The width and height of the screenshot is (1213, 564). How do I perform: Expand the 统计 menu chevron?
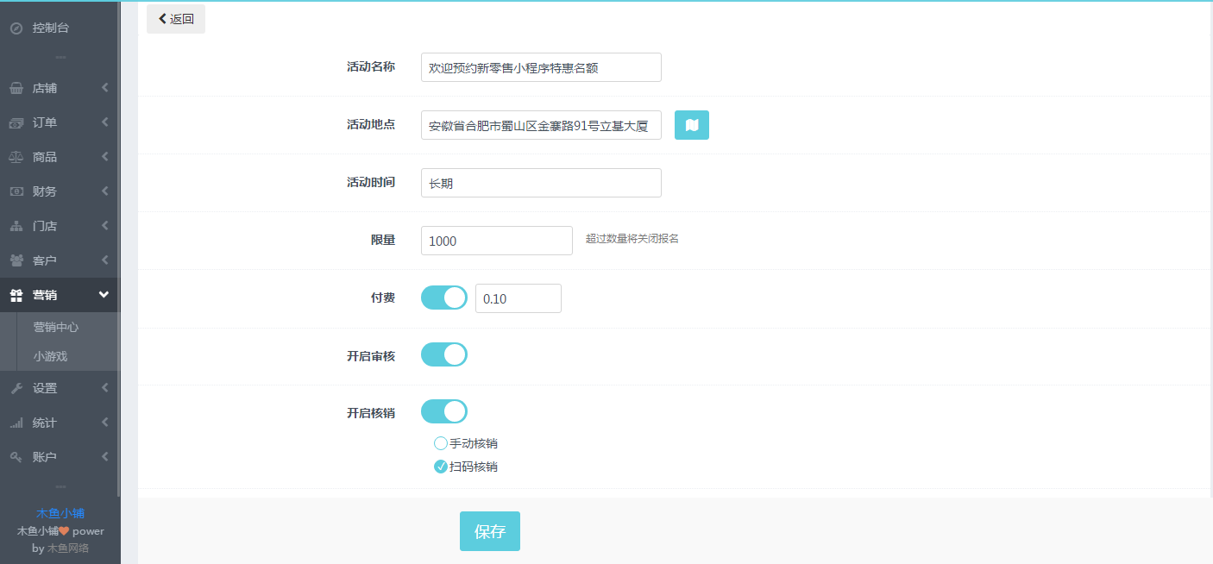tap(104, 423)
